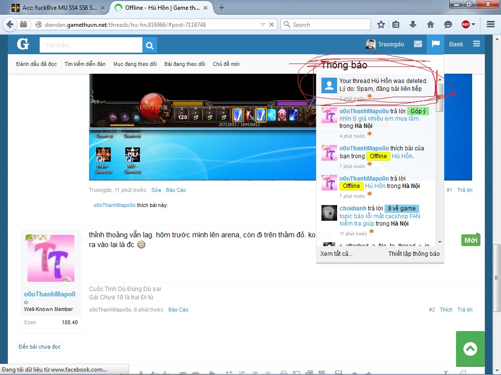Click post number #2 permalink

point(432,310)
